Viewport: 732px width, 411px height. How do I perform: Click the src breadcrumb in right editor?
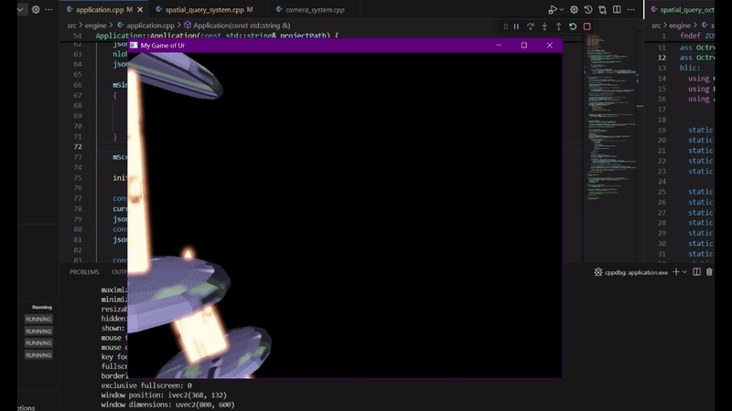point(656,26)
